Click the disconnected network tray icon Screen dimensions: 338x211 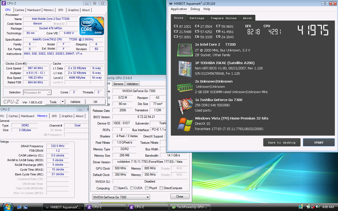(313, 207)
